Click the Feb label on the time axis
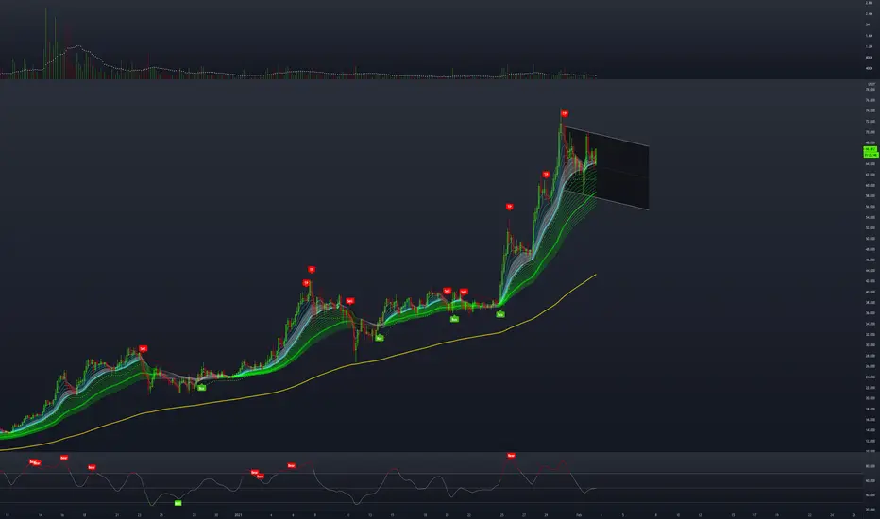 [579, 515]
